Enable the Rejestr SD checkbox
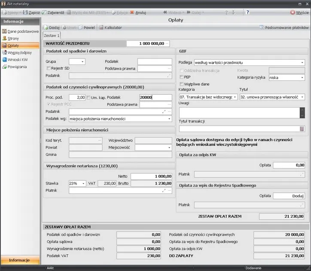311x271 pixels. pyautogui.click(x=48, y=68)
